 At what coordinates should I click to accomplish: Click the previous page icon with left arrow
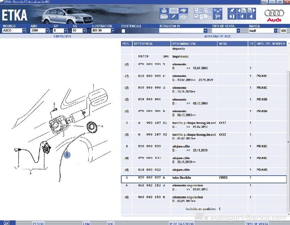[241, 11]
